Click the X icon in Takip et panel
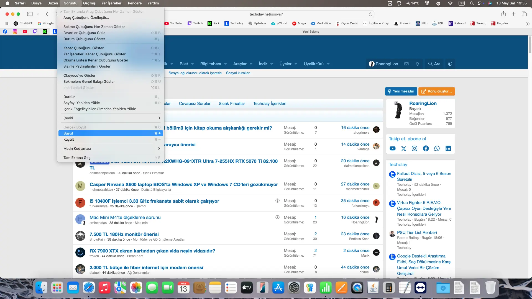The image size is (532, 299). [404, 149]
